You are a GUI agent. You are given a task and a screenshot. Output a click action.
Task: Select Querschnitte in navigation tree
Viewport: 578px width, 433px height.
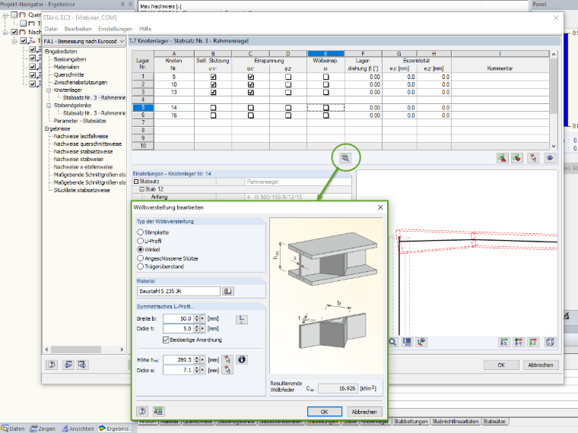(x=69, y=74)
